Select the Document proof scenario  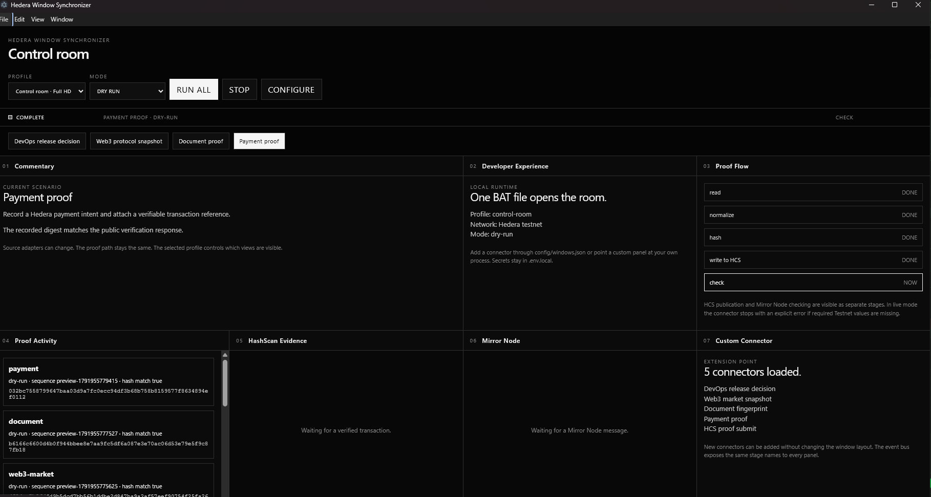(201, 141)
